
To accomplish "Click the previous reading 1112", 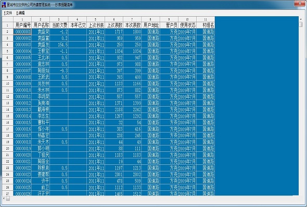I will (114, 187).
